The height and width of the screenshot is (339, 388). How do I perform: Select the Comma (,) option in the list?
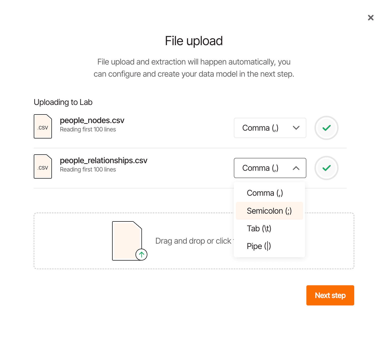click(x=265, y=193)
